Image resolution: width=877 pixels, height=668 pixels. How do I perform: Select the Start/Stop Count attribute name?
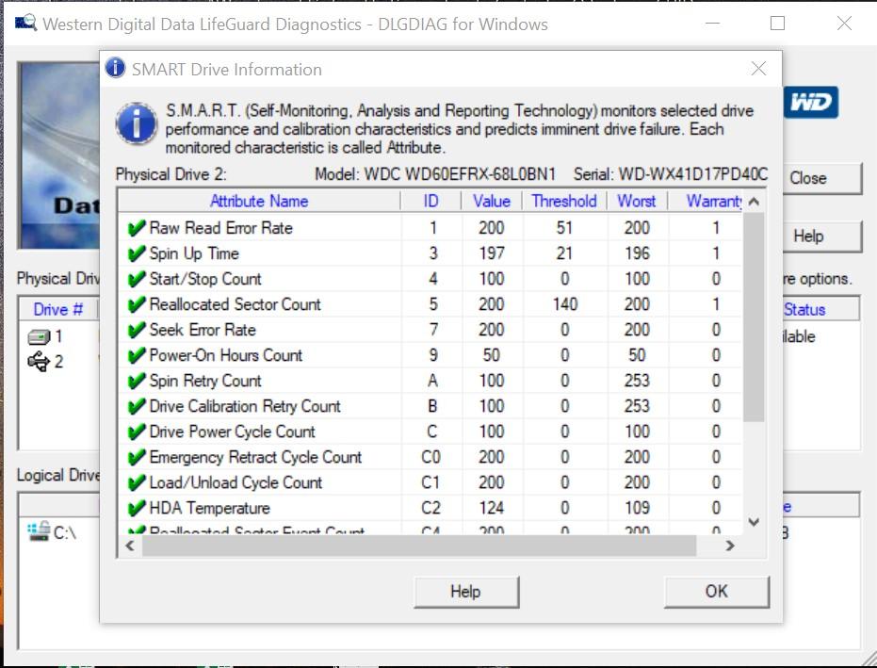point(205,279)
